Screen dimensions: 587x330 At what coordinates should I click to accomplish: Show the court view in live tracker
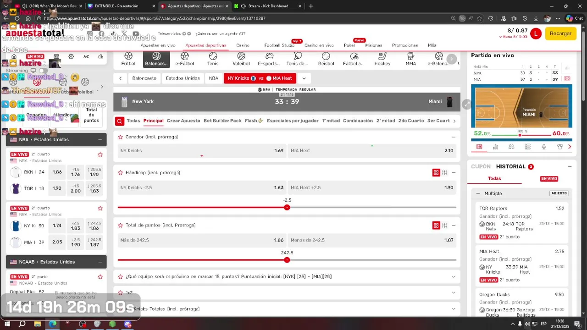click(479, 147)
